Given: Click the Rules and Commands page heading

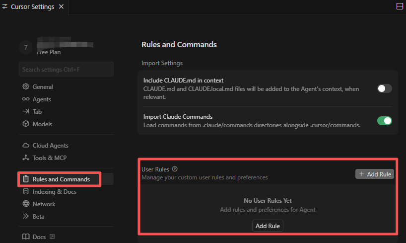Looking at the screenshot, I should click(x=179, y=45).
